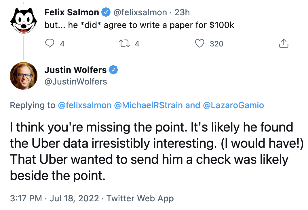Viewport: 308px width, 210px height.
Task: Click the @felixsalmon handle beside the name
Action: point(140,12)
